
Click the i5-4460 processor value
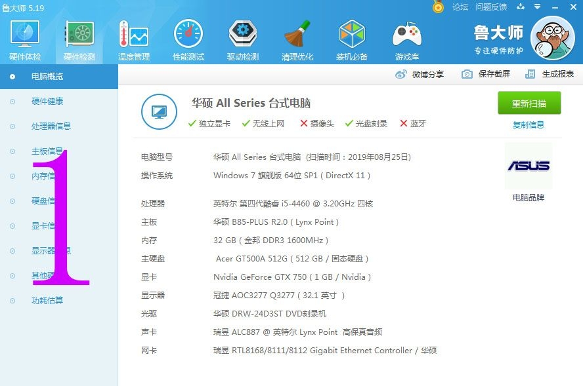[293, 203]
